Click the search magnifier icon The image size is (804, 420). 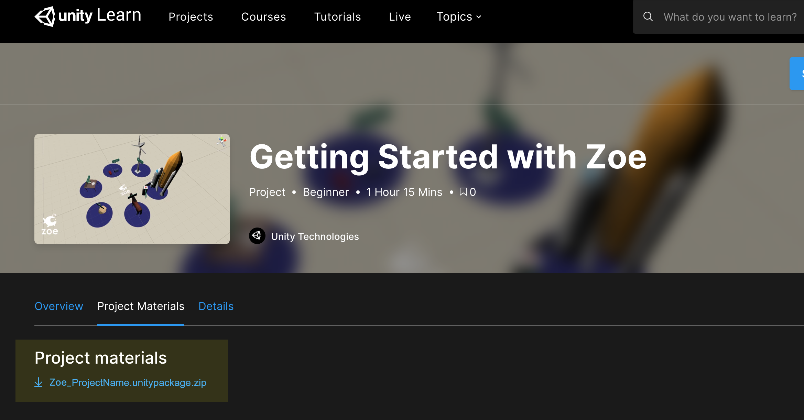(x=648, y=16)
